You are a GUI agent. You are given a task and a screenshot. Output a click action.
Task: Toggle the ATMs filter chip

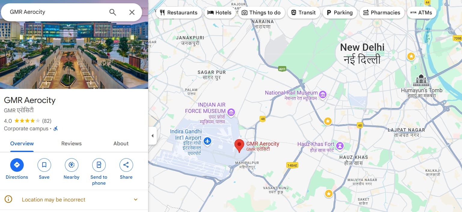[x=421, y=13]
